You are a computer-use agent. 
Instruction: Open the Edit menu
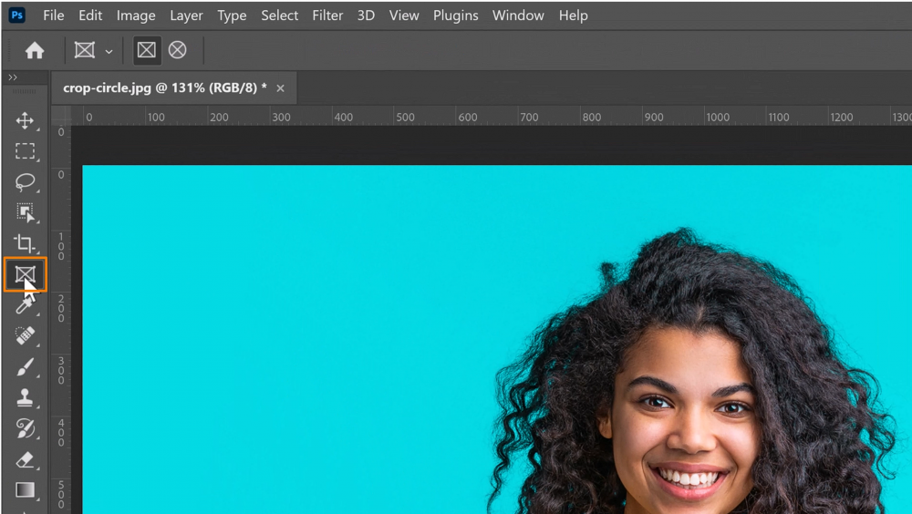[90, 15]
